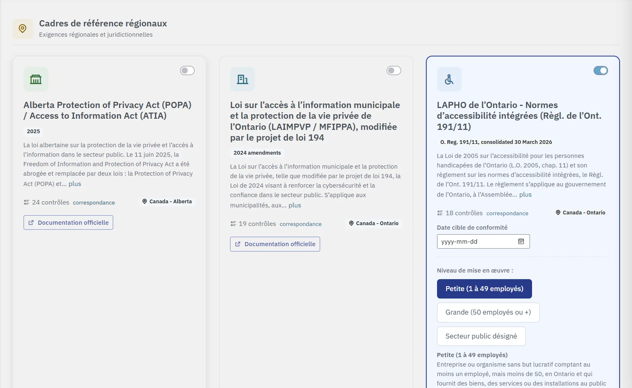This screenshot has height=388, width=632.
Task: Click the O. Reg. 191/11 consolidated version badge
Action: [496, 142]
